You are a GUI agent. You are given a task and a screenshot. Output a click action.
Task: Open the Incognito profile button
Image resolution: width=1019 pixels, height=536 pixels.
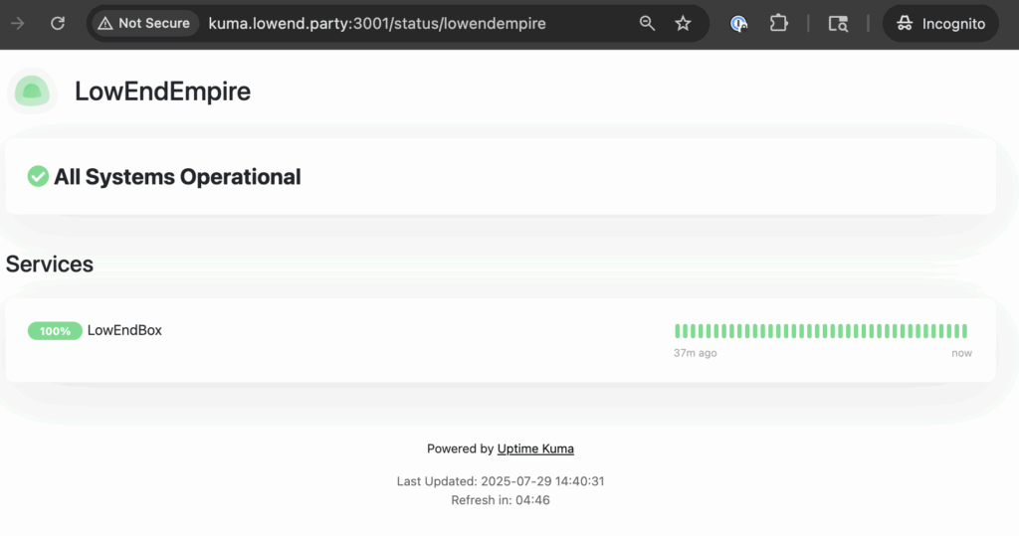(940, 23)
